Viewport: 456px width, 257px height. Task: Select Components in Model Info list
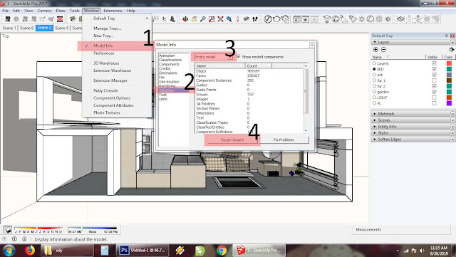pos(170,64)
